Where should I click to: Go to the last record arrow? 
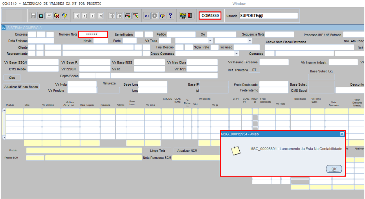[100, 16]
